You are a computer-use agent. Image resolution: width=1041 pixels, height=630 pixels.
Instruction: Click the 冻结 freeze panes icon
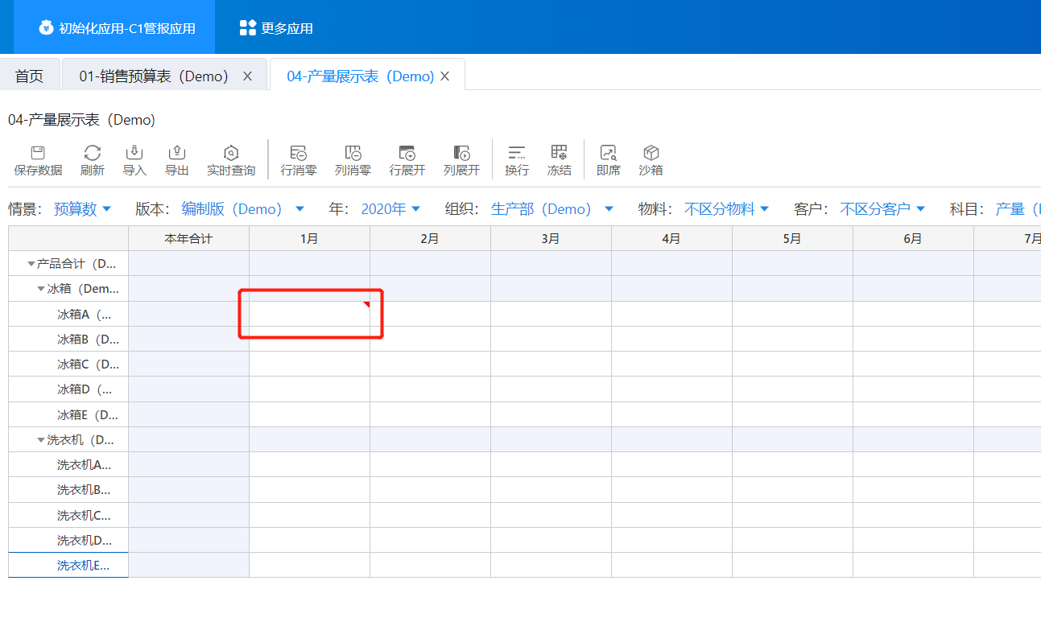(x=559, y=153)
